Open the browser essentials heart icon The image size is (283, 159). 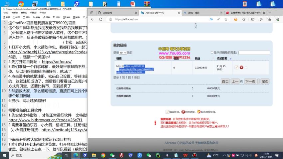(277, 19)
